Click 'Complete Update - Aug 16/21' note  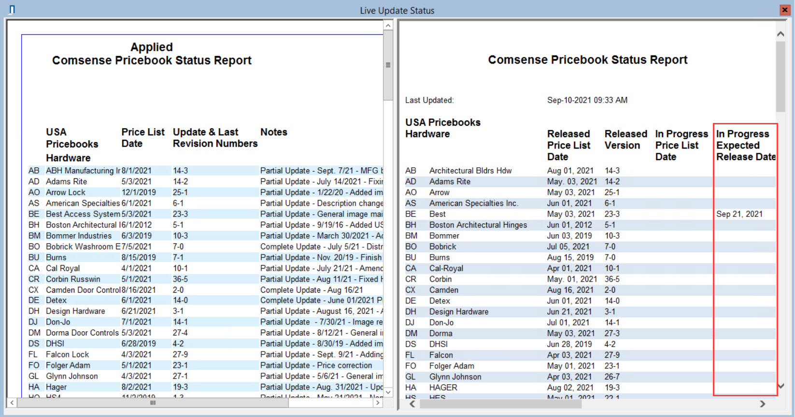(312, 290)
